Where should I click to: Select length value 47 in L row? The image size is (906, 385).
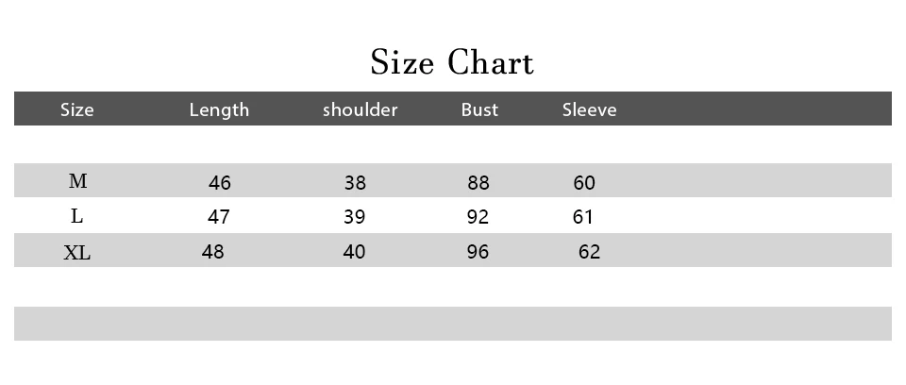tap(218, 217)
